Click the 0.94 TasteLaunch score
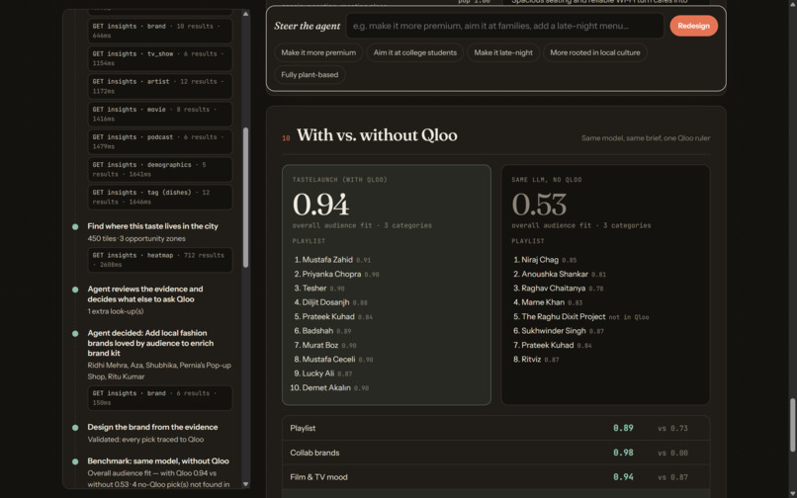The image size is (797, 498). [x=320, y=205]
